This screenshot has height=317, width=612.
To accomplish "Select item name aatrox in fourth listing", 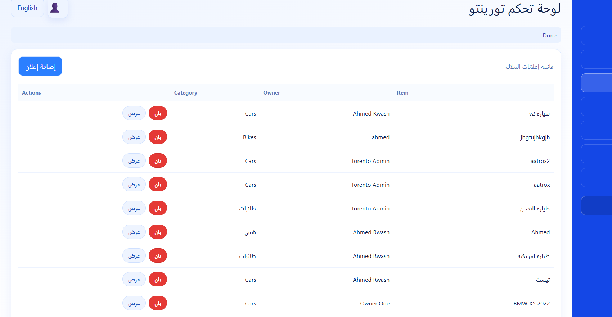I will point(542,185).
